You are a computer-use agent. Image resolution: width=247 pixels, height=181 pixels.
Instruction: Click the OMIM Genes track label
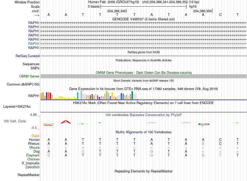(29, 76)
